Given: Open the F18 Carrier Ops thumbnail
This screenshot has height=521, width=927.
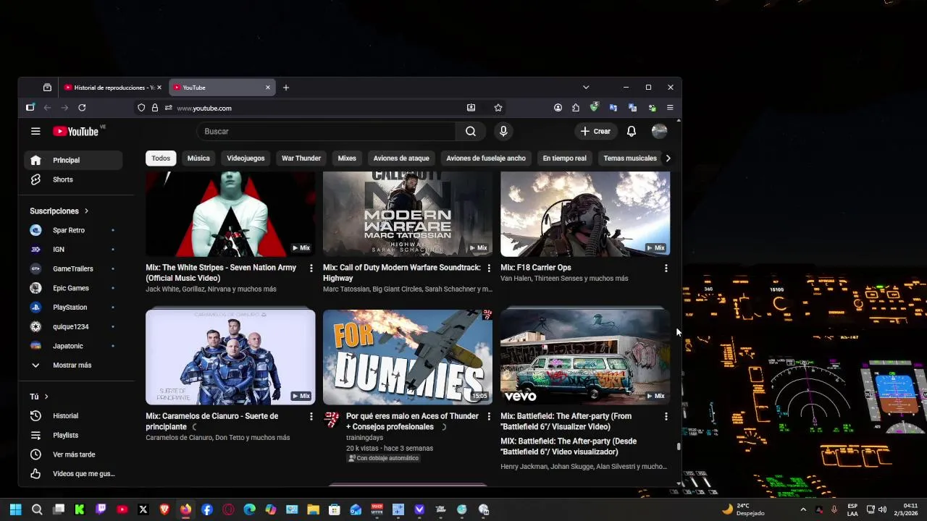Looking at the screenshot, I should [585, 214].
